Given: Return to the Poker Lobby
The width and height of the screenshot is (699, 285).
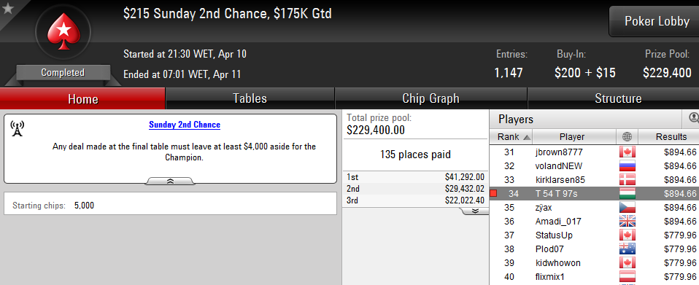Looking at the screenshot, I should coord(656,21).
